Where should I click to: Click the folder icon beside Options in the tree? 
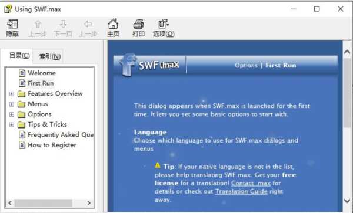pos(21,114)
